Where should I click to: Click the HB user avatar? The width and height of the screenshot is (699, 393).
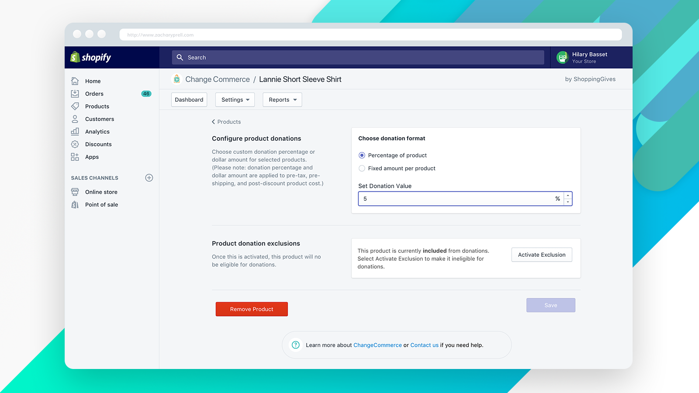pyautogui.click(x=562, y=57)
